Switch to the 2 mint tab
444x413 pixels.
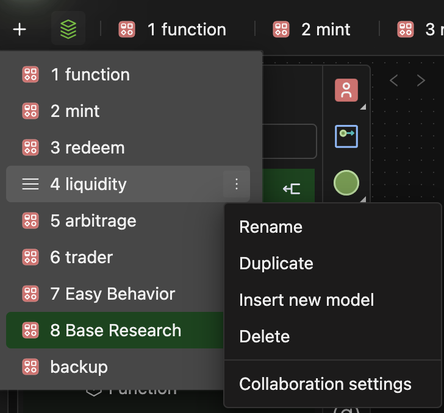(312, 29)
